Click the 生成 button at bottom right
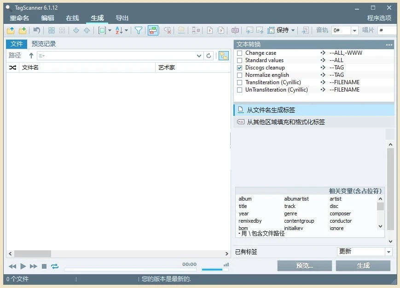 pos(363,265)
